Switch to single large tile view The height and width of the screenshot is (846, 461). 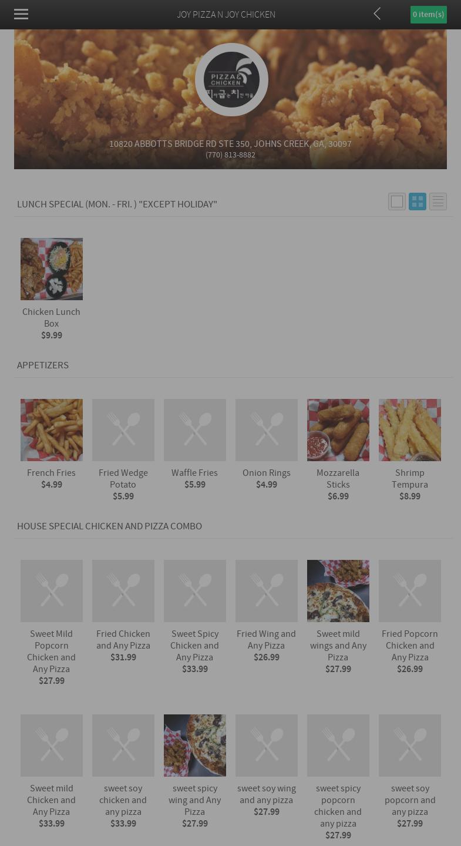pos(397,202)
